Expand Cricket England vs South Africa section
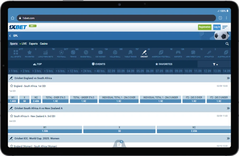 coord(228,78)
